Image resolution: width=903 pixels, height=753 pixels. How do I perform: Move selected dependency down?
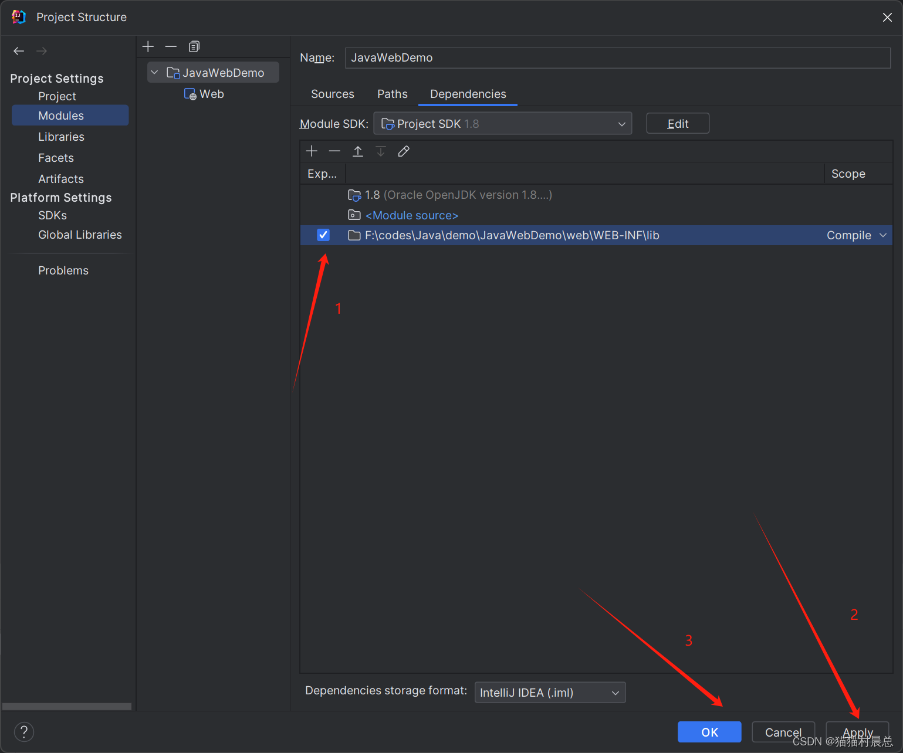(381, 151)
